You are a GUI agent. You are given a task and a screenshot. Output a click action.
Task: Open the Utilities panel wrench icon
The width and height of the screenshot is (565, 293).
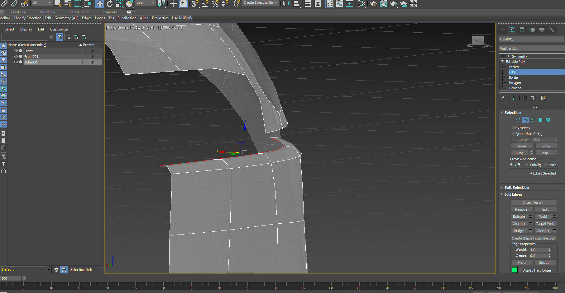552,30
